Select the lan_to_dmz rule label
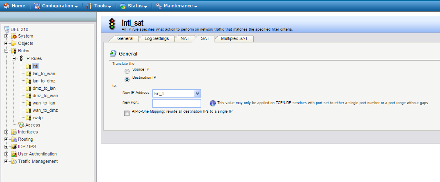 (44, 81)
